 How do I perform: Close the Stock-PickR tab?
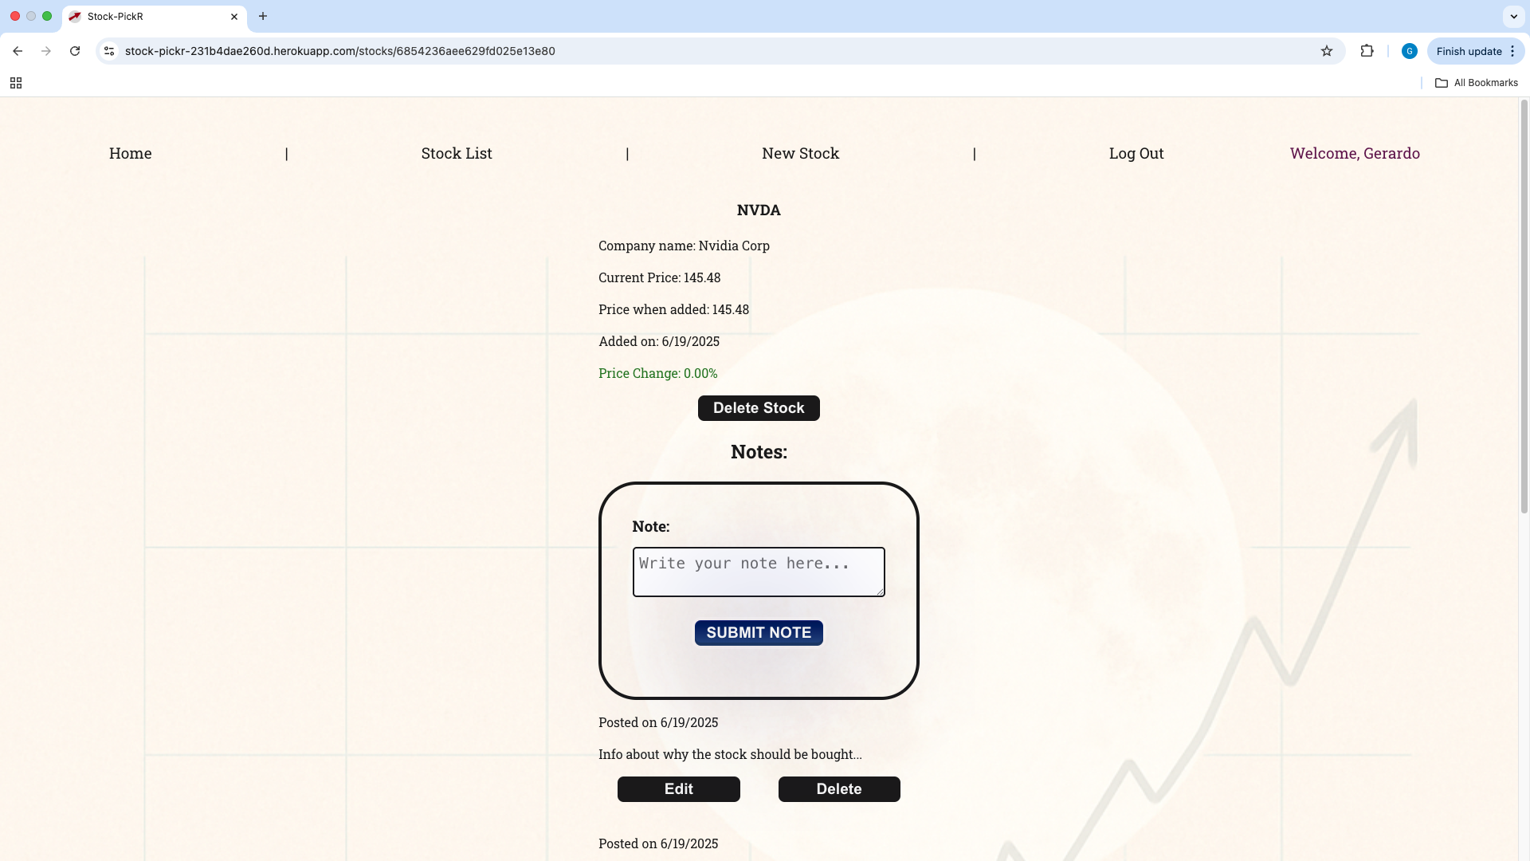(234, 17)
